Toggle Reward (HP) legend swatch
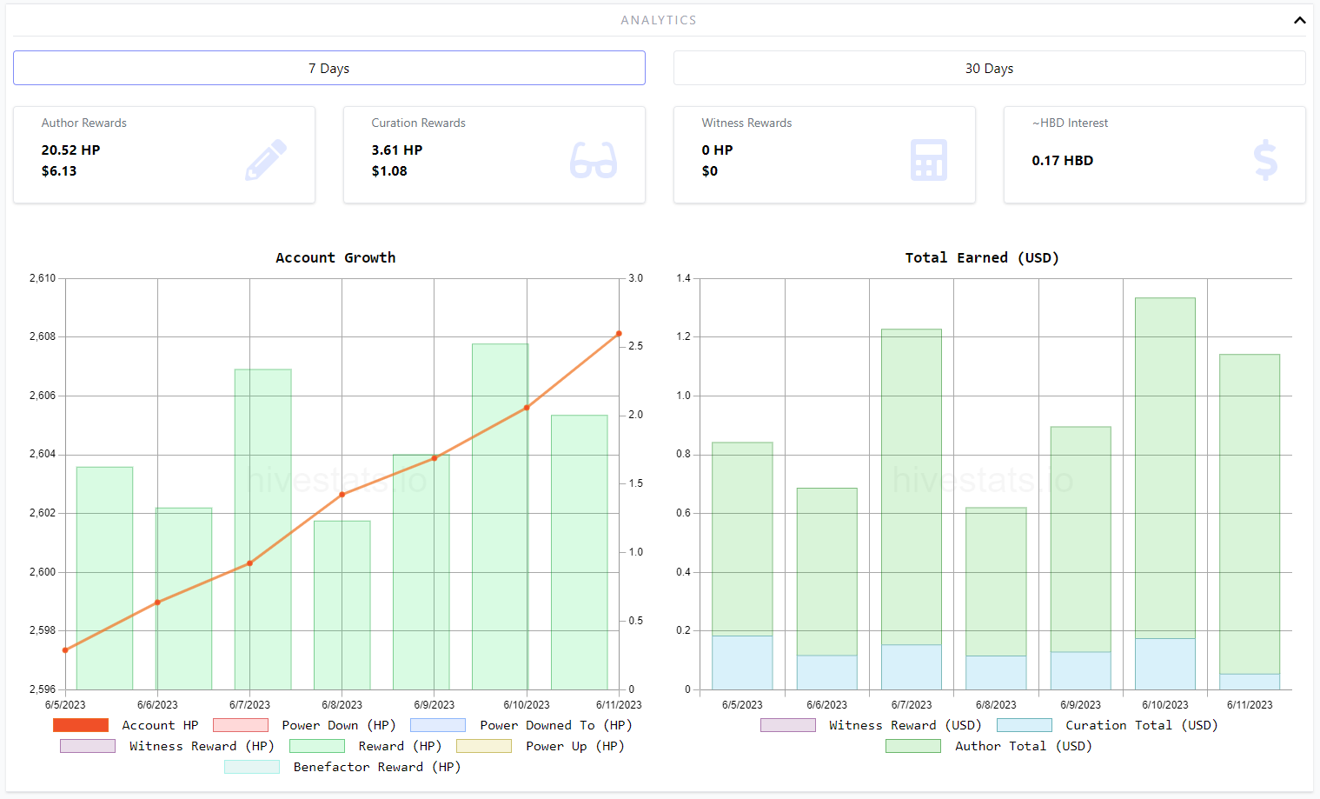The image size is (1320, 799). point(317,746)
